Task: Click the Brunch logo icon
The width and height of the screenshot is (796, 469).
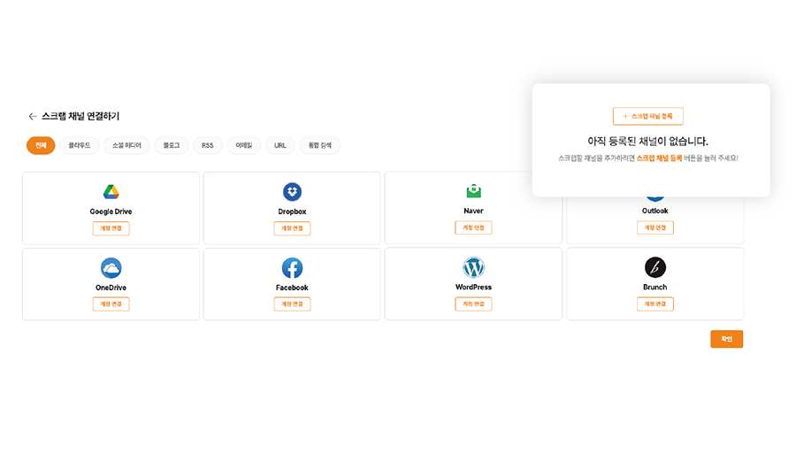Action: pos(654,268)
